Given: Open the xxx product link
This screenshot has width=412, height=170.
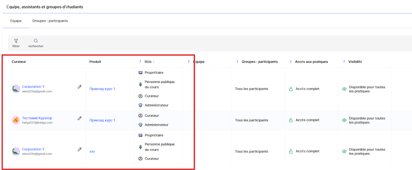Looking at the screenshot, I should click(x=92, y=152).
